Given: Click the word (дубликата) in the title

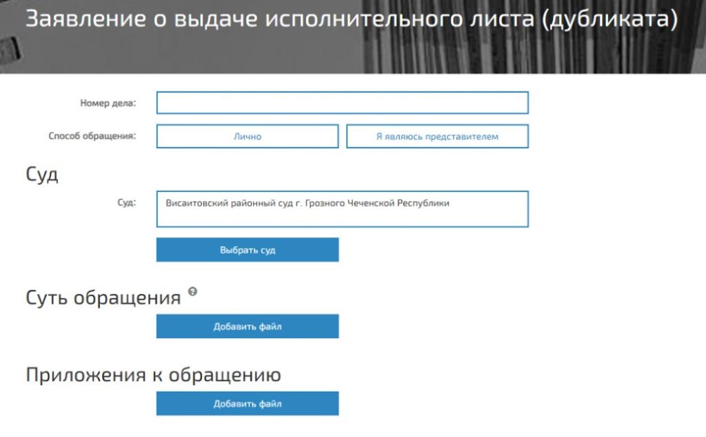Looking at the screenshot, I should click(x=609, y=19).
